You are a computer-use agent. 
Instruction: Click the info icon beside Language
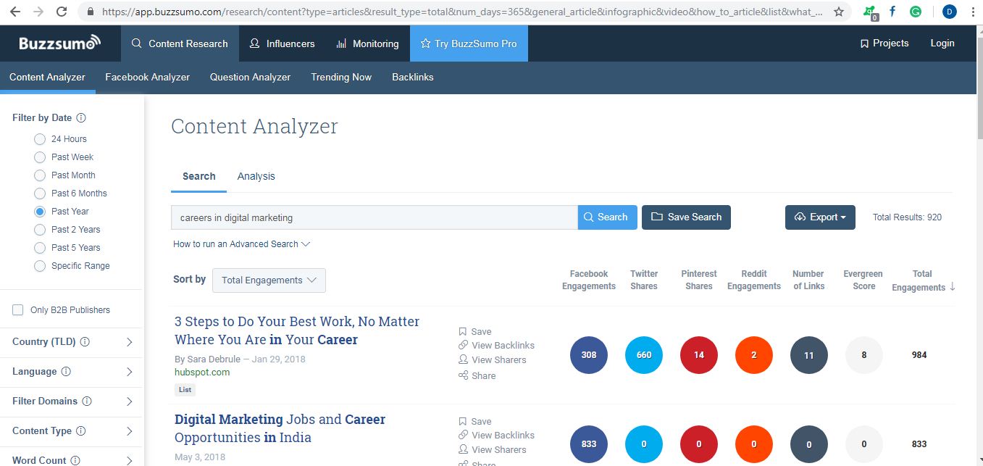[x=66, y=371]
